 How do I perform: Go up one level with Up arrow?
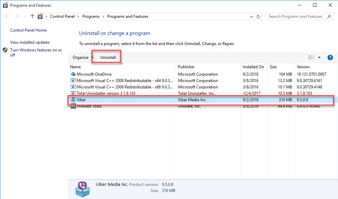(32, 16)
